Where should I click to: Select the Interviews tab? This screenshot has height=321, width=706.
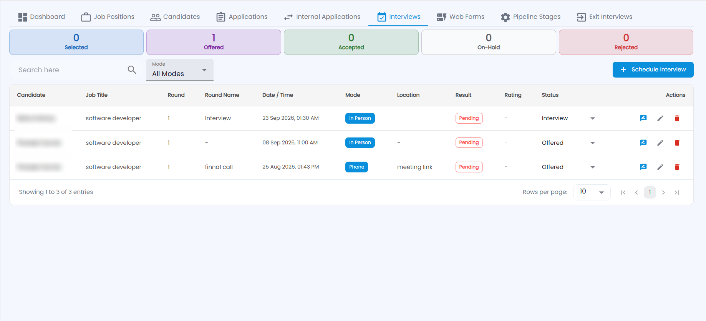399,17
